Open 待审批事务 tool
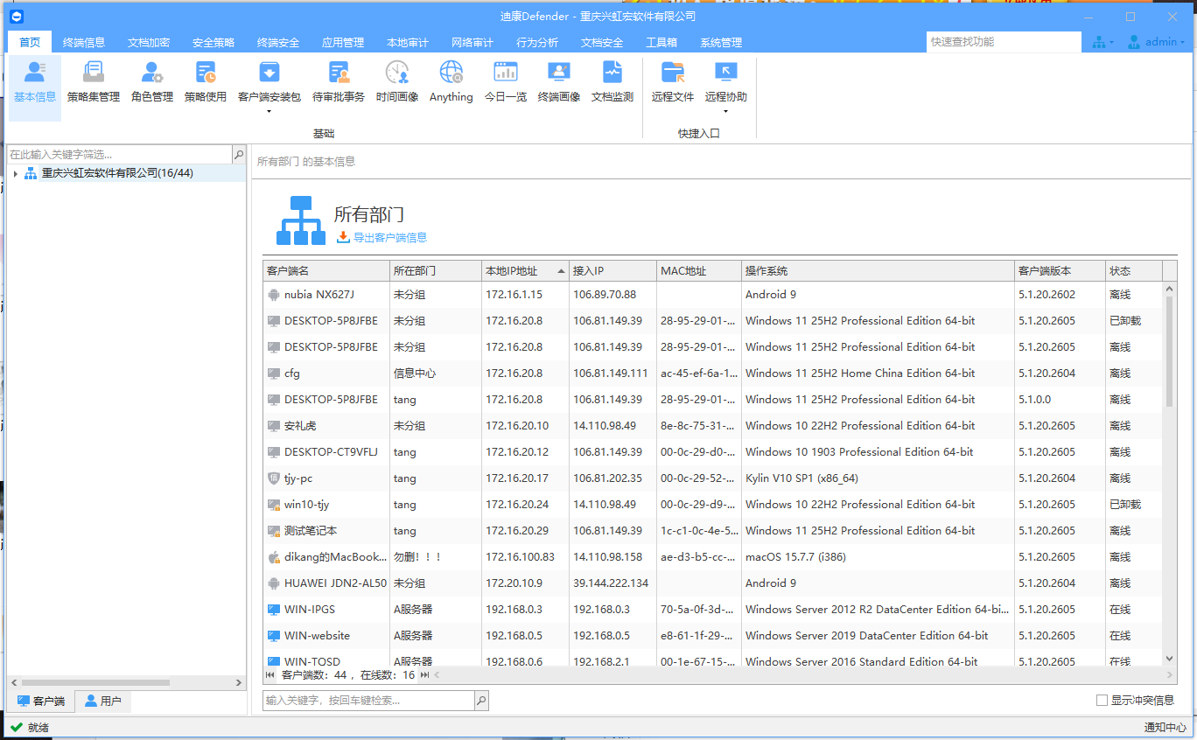Screen dimensions: 1197x740 tap(339, 83)
